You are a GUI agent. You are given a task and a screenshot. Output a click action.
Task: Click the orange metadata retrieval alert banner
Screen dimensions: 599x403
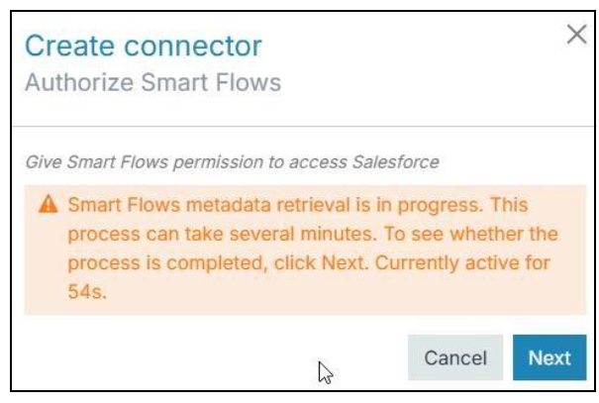305,250
